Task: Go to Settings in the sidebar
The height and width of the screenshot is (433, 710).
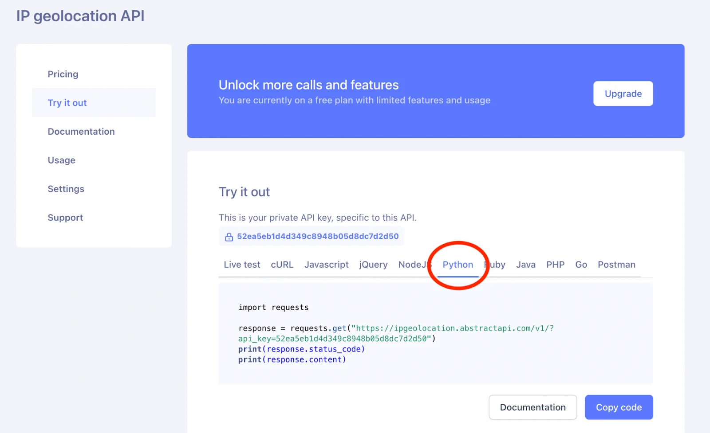Action: coord(66,189)
